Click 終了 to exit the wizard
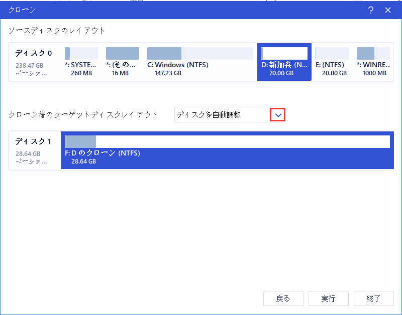This screenshot has width=402, height=315. tap(373, 298)
